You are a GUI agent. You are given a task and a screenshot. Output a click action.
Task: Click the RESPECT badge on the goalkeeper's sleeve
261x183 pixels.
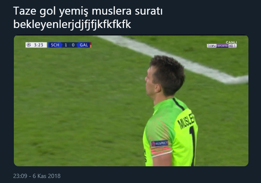(x=160, y=143)
